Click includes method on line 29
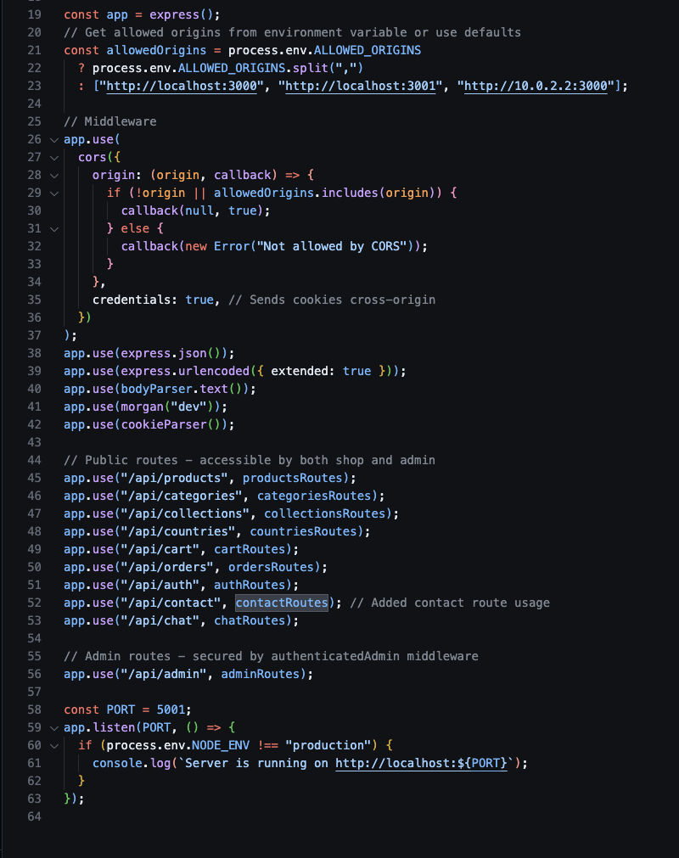Viewport: 679px width, 858px height. 350,193
